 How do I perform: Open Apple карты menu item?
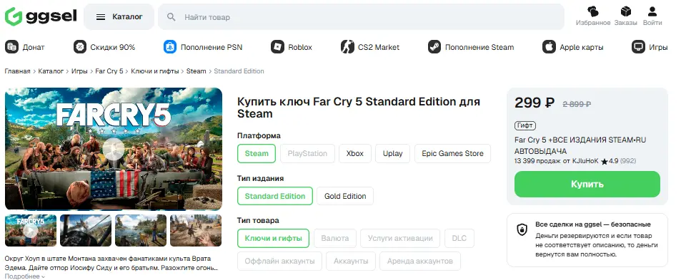(582, 47)
